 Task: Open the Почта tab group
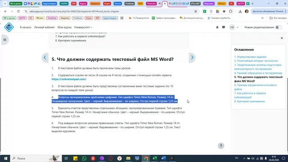pyautogui.click(x=117, y=4)
